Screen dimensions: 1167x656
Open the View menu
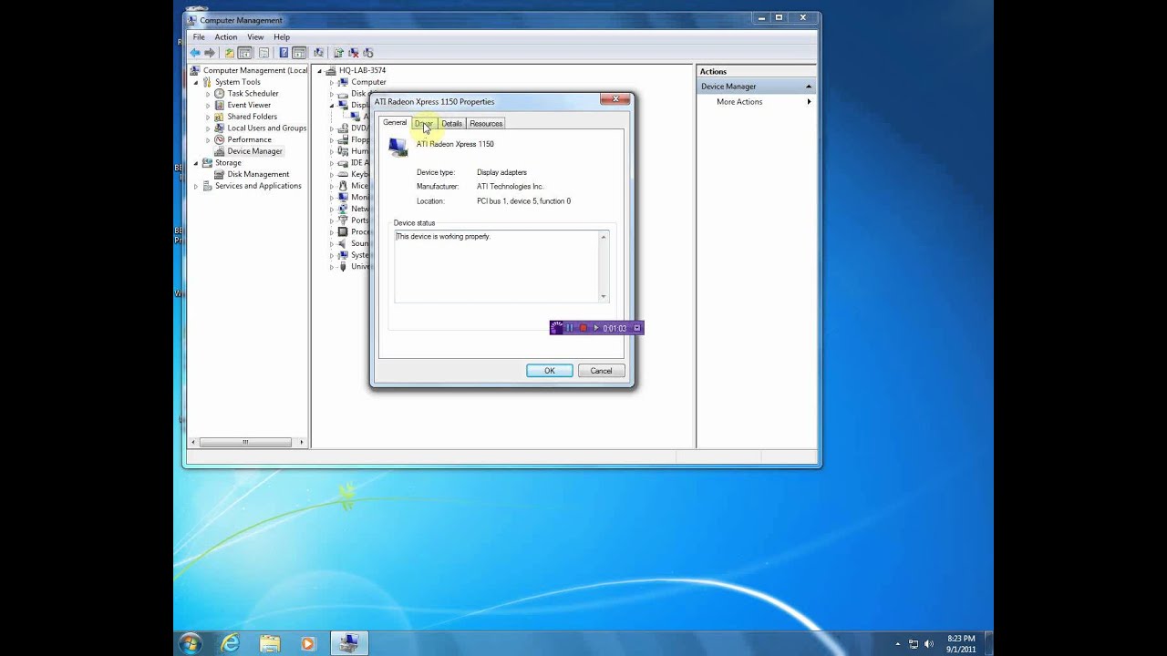[x=255, y=37]
